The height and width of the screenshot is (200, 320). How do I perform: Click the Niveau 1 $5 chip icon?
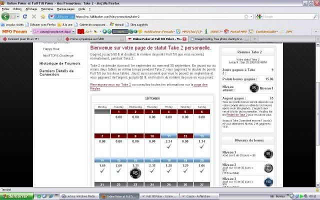coord(268,154)
